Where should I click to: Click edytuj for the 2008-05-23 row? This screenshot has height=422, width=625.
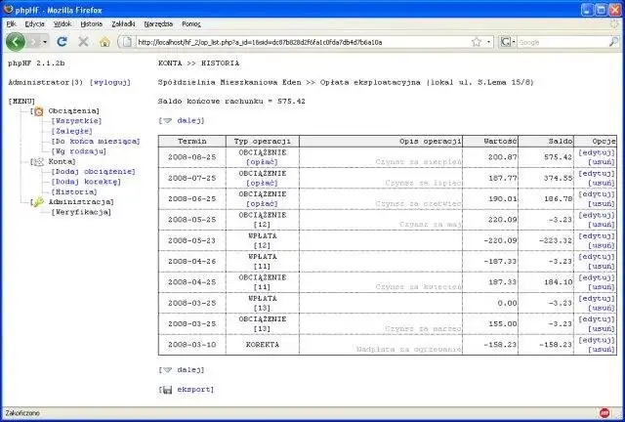[597, 236]
